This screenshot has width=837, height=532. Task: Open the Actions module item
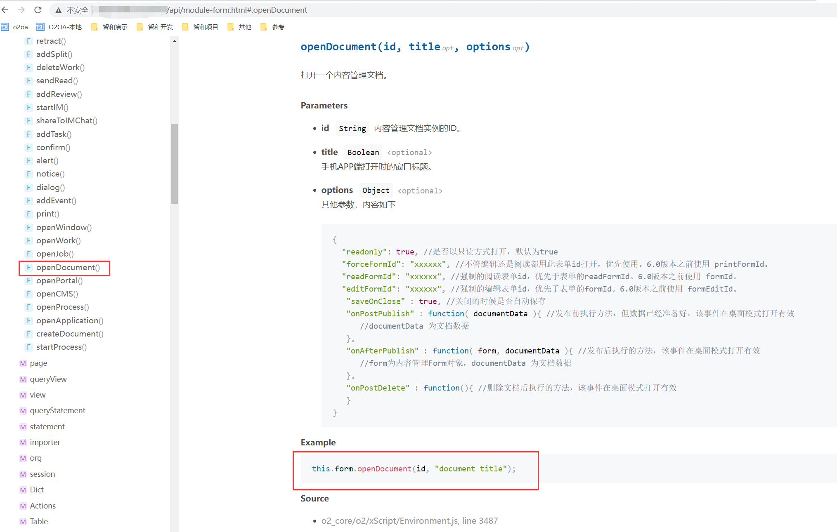pyautogui.click(x=43, y=506)
